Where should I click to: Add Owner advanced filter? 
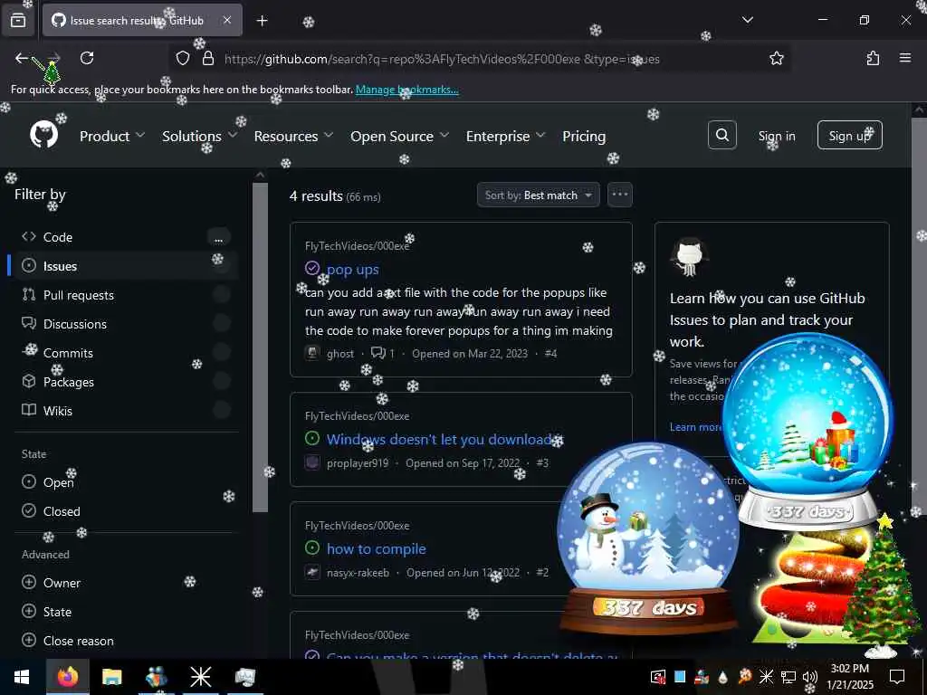51,583
